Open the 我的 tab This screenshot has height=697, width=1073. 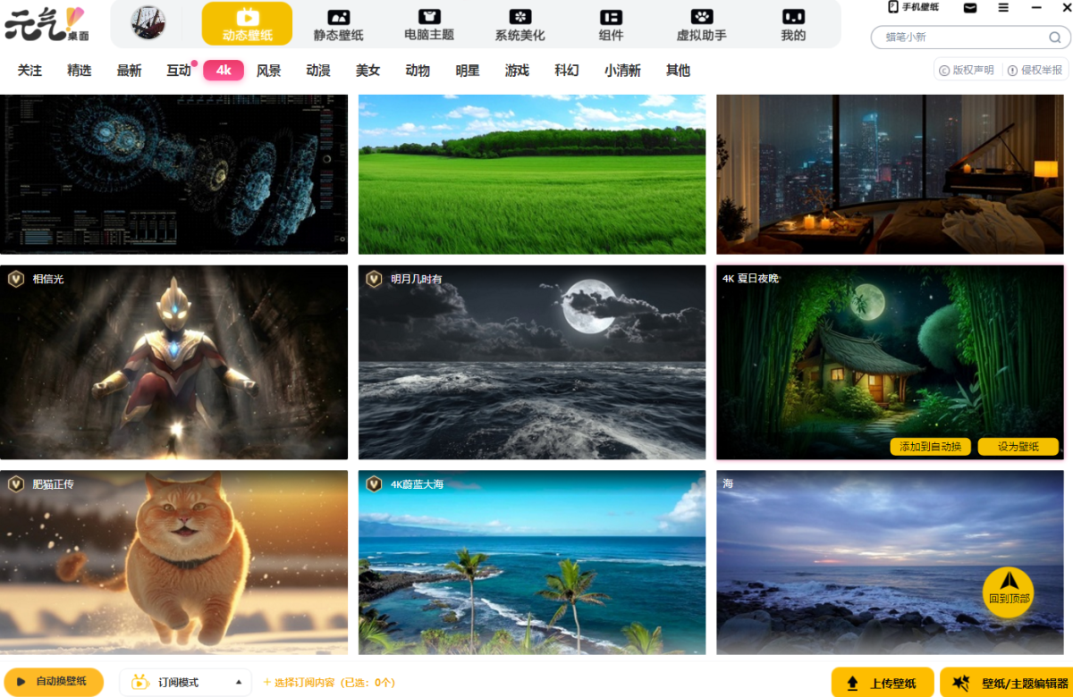(x=793, y=25)
